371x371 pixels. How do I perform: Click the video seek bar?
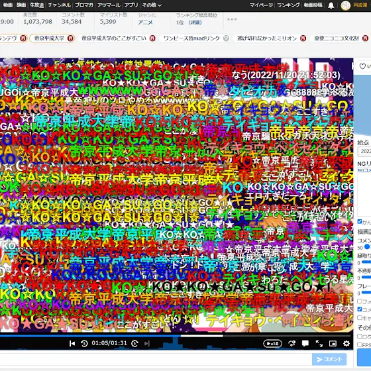[x=176, y=336]
